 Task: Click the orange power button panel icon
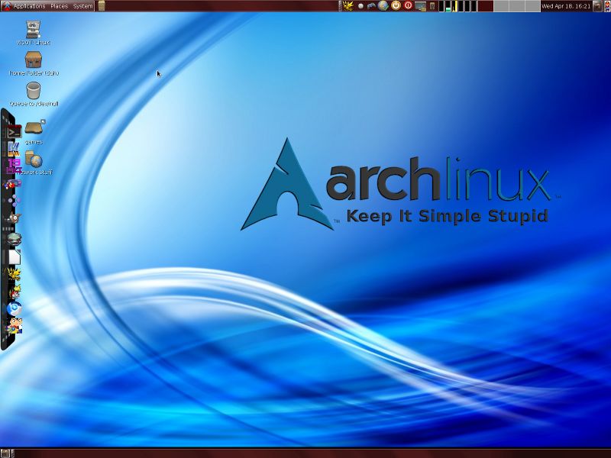coord(396,6)
